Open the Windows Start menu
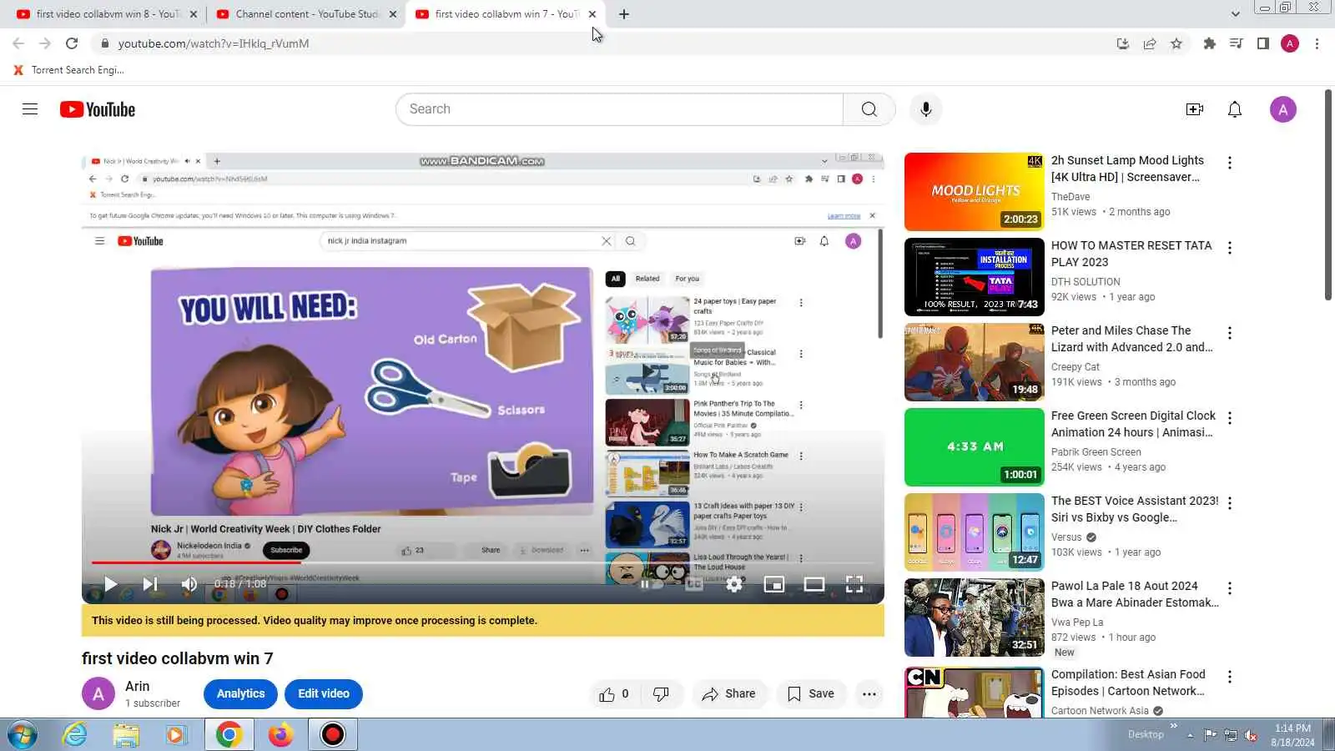This screenshot has width=1335, height=751. (22, 735)
